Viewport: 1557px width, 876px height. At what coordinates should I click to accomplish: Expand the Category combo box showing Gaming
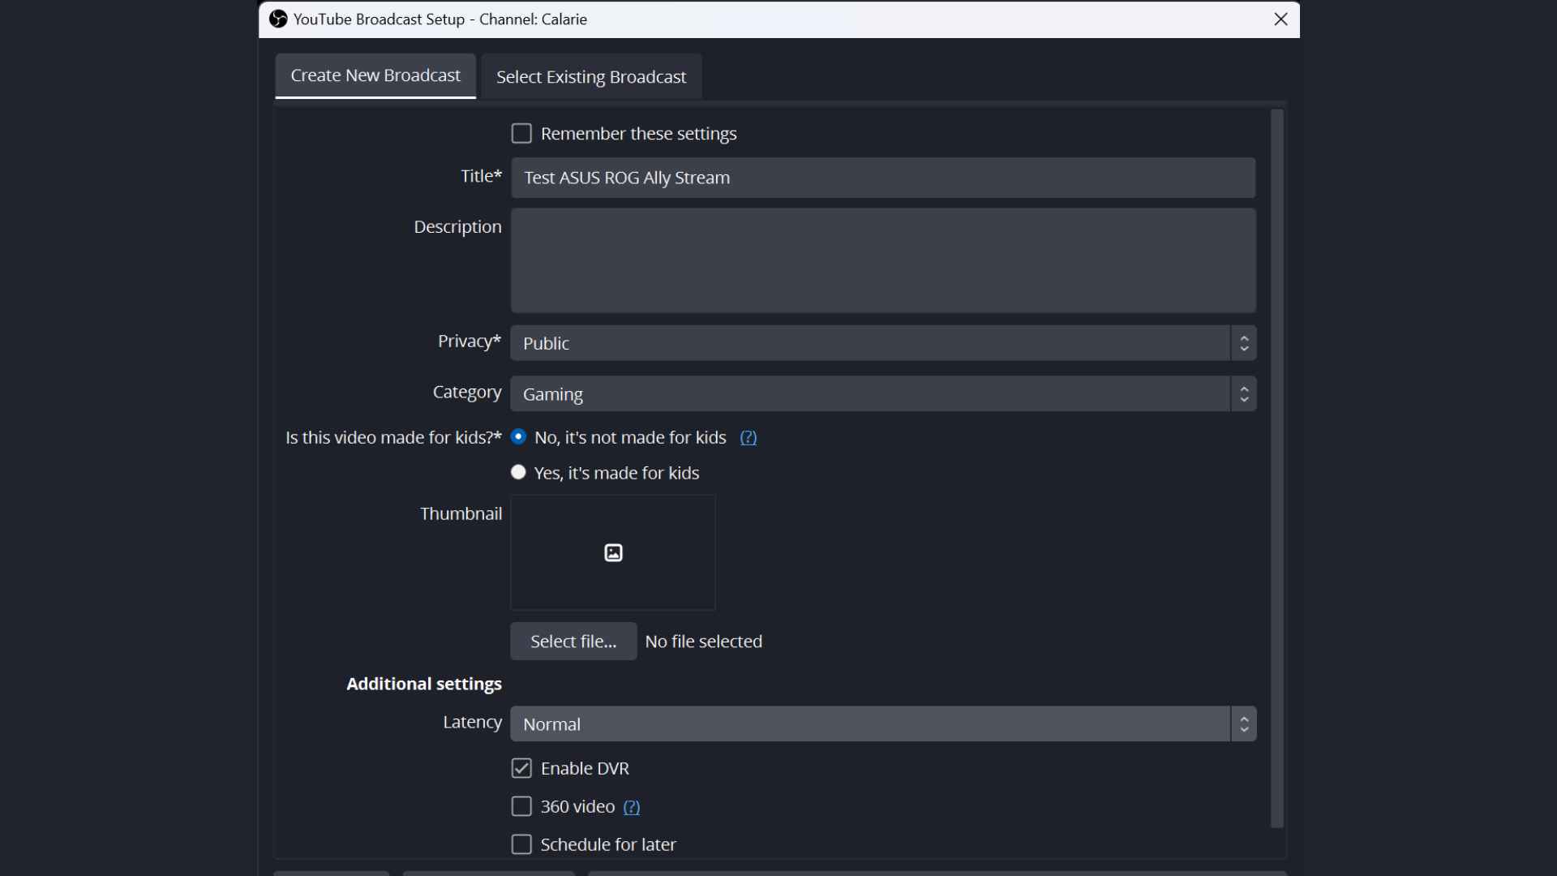point(869,394)
